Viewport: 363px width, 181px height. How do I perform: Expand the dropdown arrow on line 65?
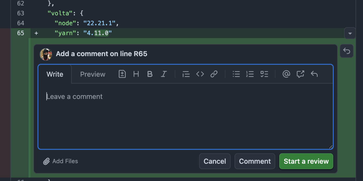pos(350,33)
